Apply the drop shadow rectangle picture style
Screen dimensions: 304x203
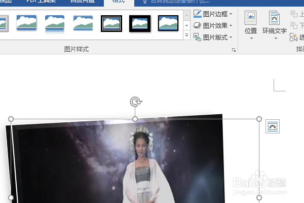click(26, 23)
